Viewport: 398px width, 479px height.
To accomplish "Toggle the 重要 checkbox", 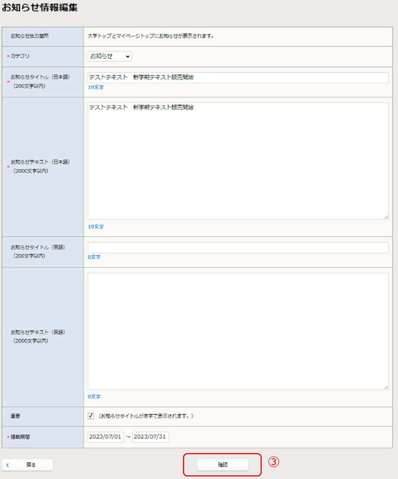I will pyautogui.click(x=91, y=416).
